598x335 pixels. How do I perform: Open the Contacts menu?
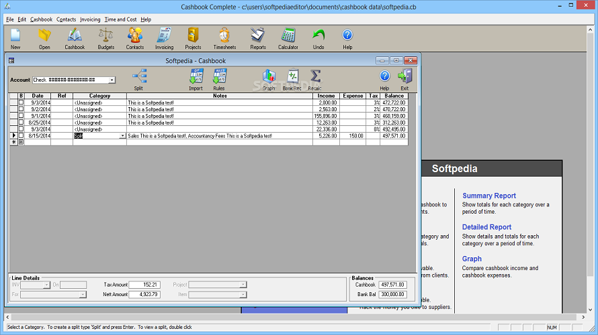click(x=66, y=19)
